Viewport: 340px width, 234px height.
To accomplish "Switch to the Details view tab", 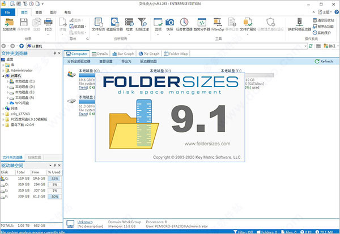I will pos(100,54).
